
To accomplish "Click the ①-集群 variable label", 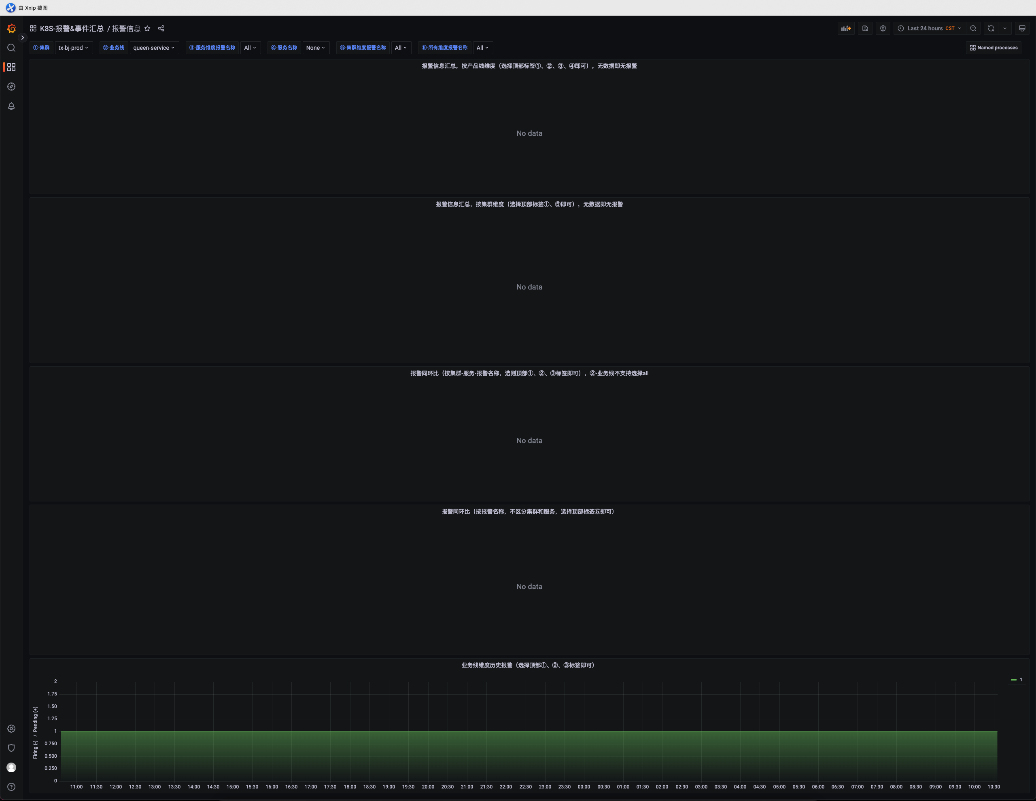I will [x=41, y=48].
